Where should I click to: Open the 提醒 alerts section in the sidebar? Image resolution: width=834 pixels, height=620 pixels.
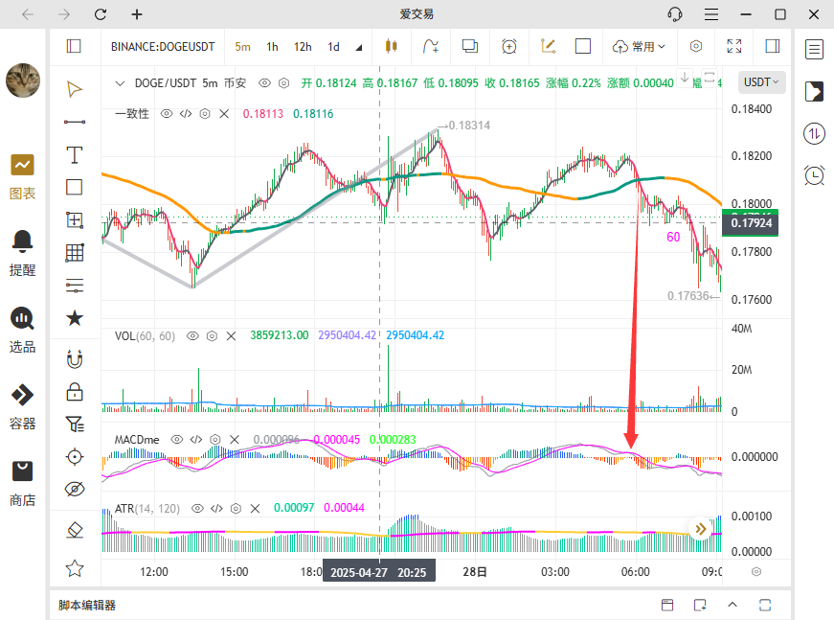tap(22, 252)
